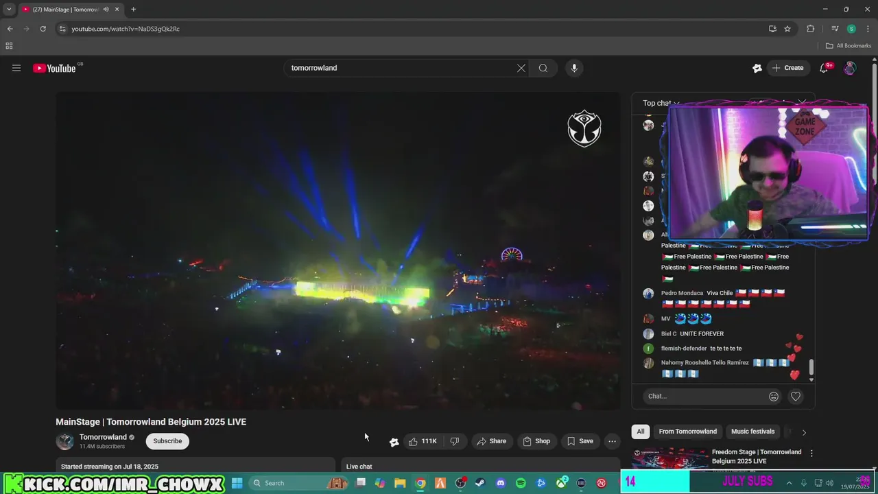Open the Shop button
Image resolution: width=878 pixels, height=494 pixels.
(x=536, y=441)
